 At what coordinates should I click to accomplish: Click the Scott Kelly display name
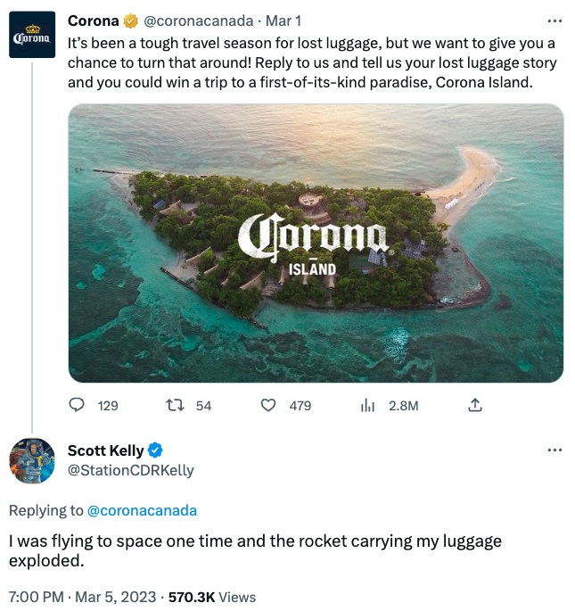(105, 450)
